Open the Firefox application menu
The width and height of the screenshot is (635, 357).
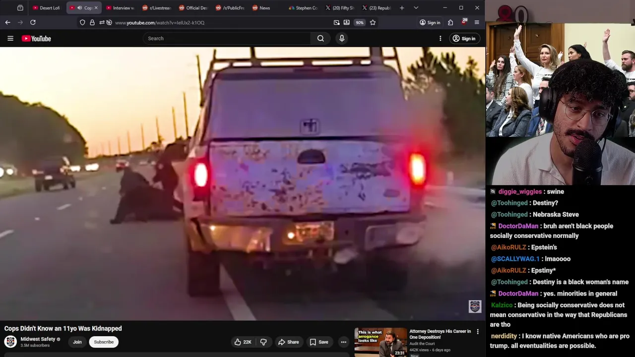pos(477,22)
